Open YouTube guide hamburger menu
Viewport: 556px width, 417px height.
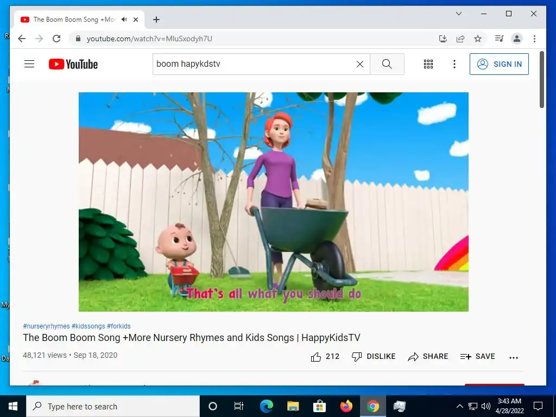click(29, 64)
